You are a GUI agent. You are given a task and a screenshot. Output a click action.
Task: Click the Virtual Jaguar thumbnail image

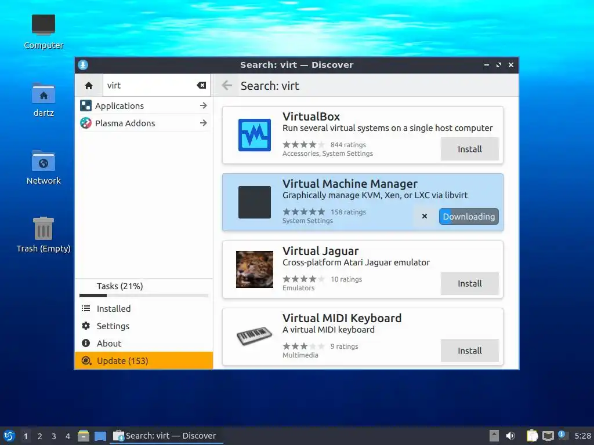[x=254, y=269]
